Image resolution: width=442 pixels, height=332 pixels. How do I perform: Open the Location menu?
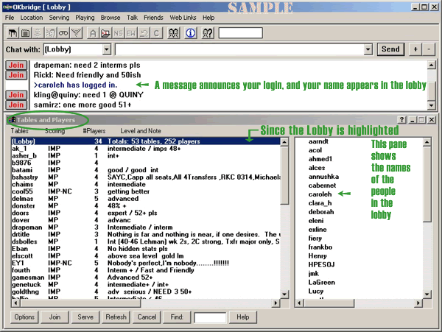click(32, 18)
